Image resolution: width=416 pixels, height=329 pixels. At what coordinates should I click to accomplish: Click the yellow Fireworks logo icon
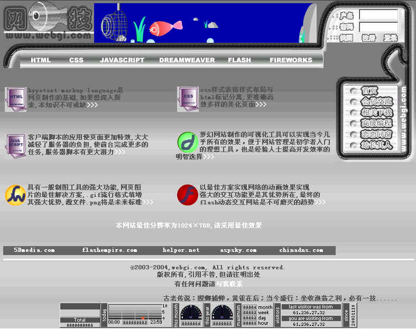click(15, 195)
